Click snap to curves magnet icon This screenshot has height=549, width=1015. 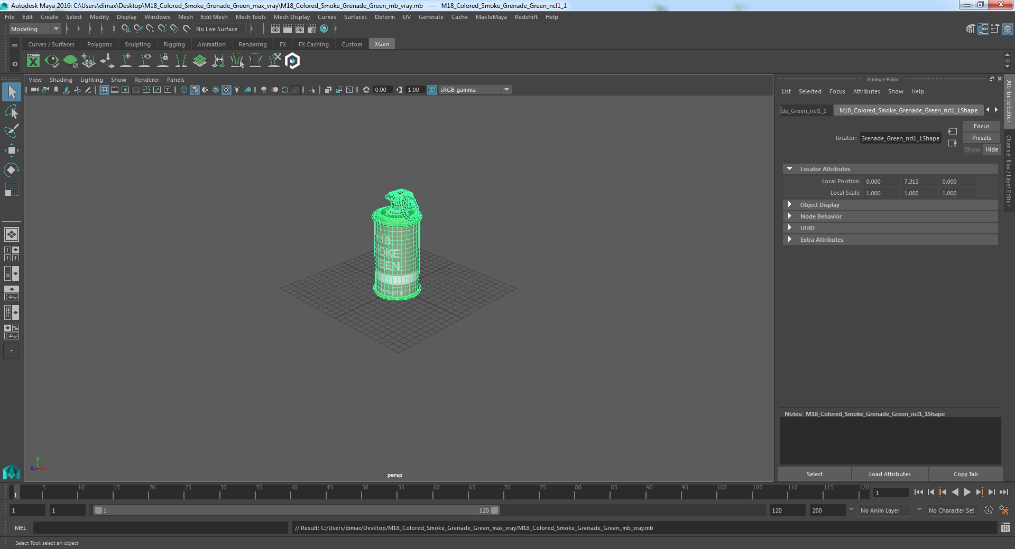138,29
